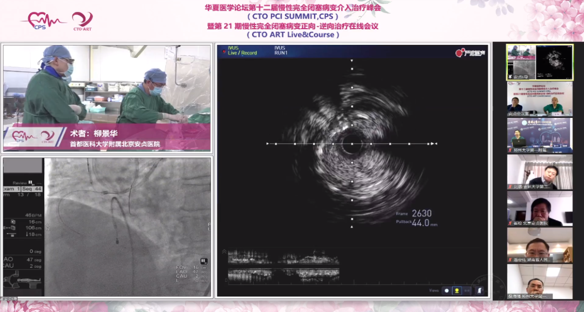
Task: Click the C-arm table position icon
Action: [x=16, y=280]
